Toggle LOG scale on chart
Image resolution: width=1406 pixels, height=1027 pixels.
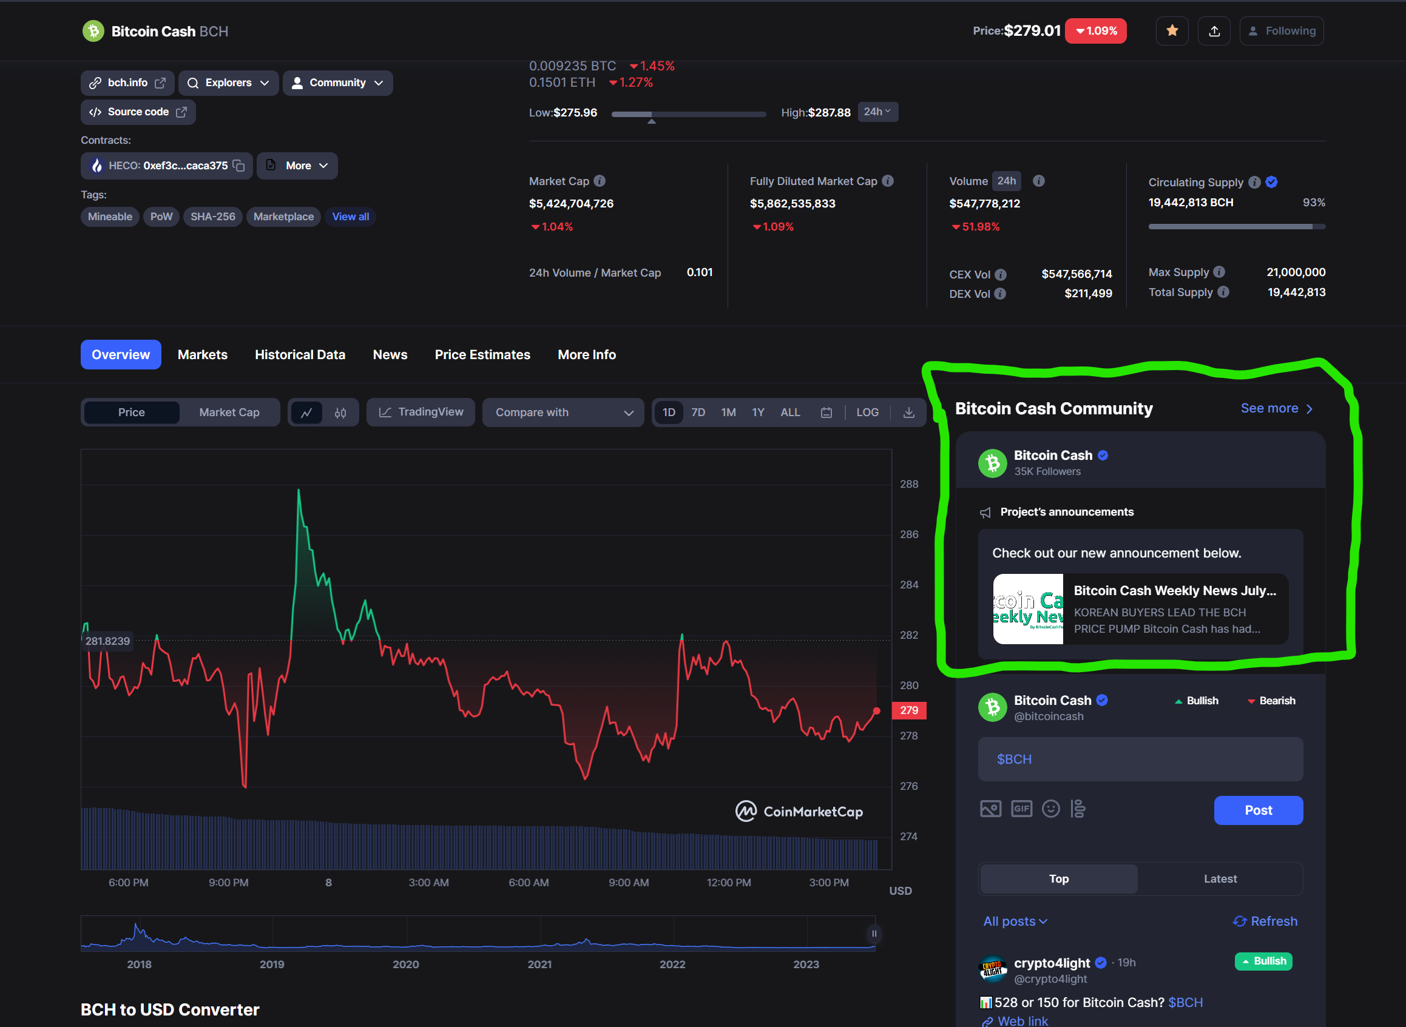point(868,412)
